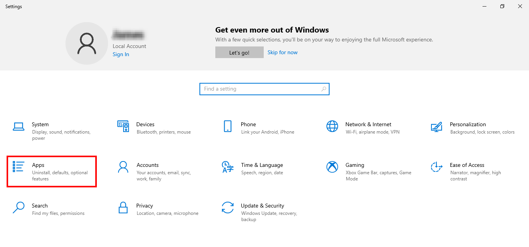529x247 pixels.
Task: Click 'Link your Android, iPhone' text
Action: tap(268, 132)
